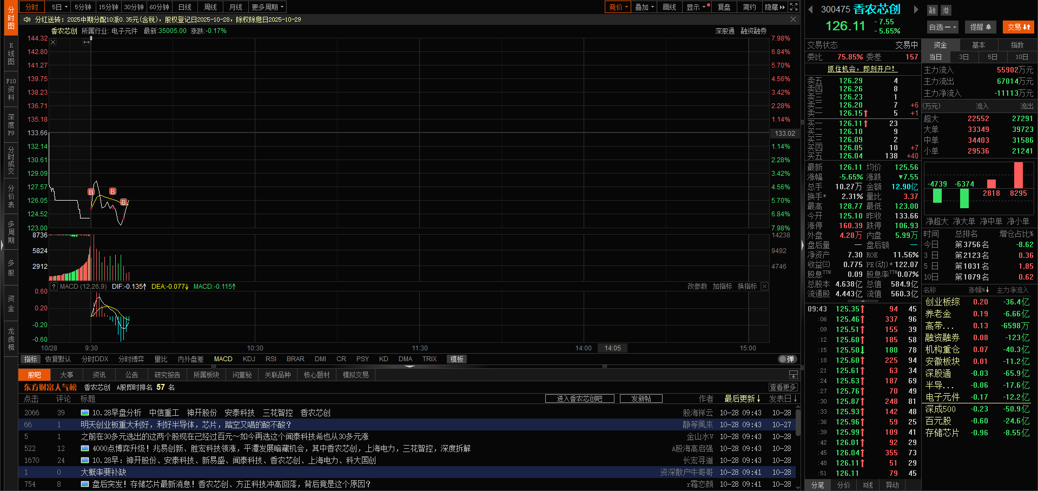The width and height of the screenshot is (1038, 491).
Task: Click the 发新帖 new post button
Action: click(640, 399)
